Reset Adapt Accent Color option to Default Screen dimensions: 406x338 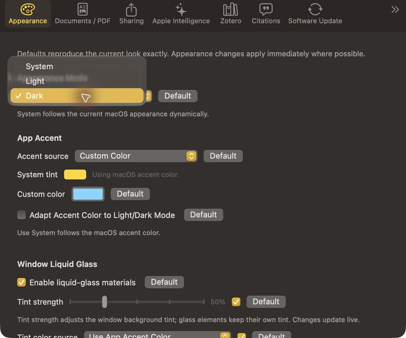click(x=204, y=215)
